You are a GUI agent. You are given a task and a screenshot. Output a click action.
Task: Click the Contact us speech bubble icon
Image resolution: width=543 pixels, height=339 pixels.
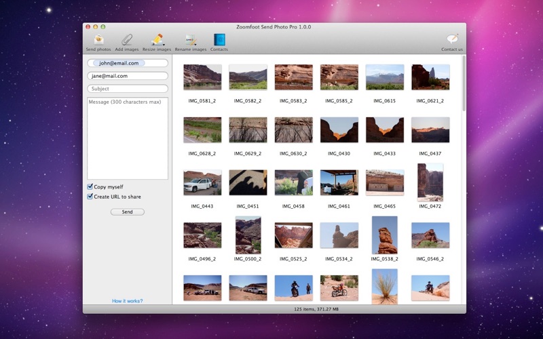coord(452,40)
